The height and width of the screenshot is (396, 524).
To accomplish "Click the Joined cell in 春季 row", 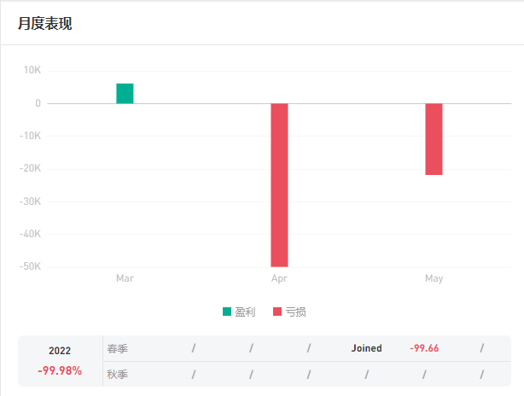I will pyautogui.click(x=366, y=348).
